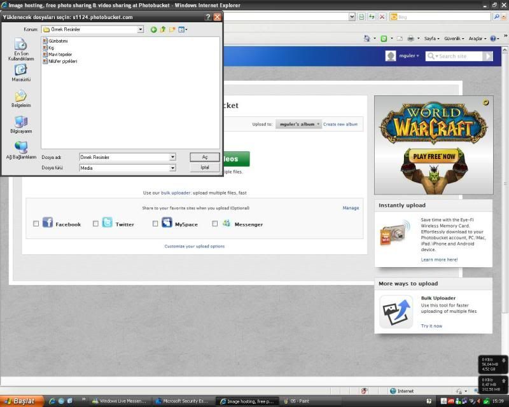Click the IE help icon

(492, 39)
